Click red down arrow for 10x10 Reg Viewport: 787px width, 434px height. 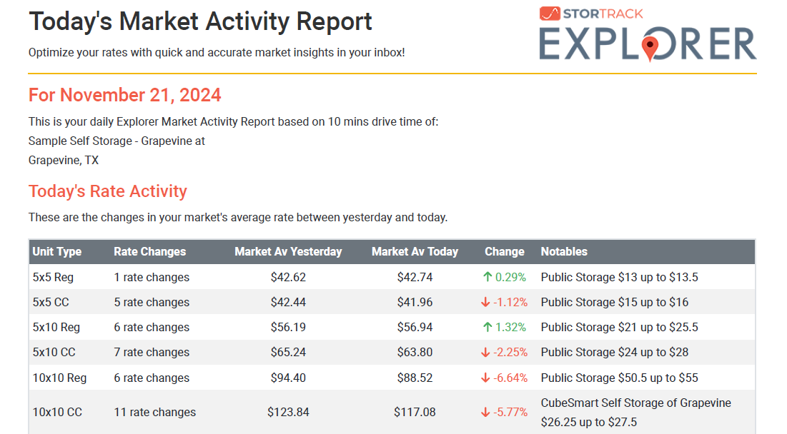click(485, 378)
